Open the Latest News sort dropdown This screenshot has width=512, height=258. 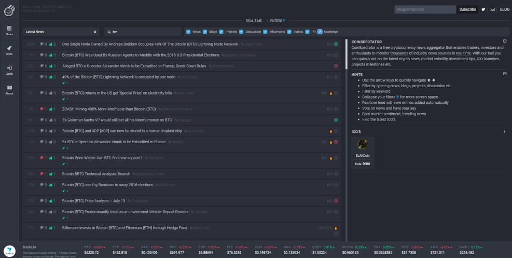click(x=61, y=32)
